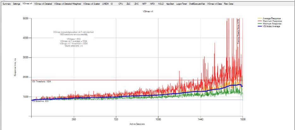
Task: Click the 1000 y-axis label
Action: pos(26,97)
